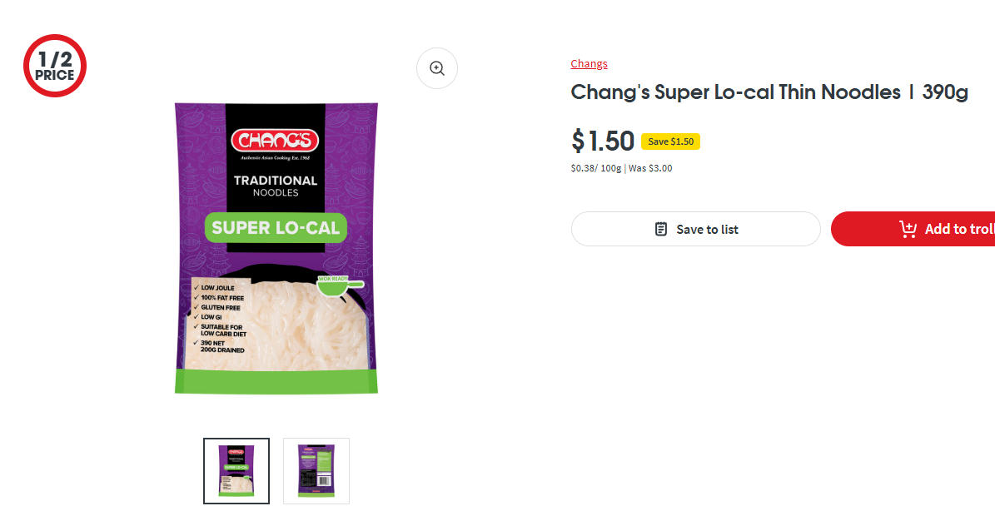
Task: Click the trolley icon on the red button
Action: [x=908, y=229]
